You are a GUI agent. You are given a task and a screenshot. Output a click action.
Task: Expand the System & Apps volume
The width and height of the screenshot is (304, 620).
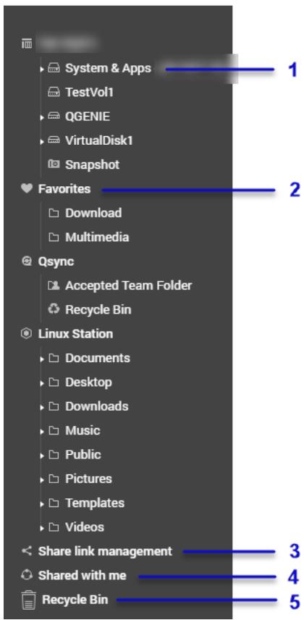coord(42,70)
